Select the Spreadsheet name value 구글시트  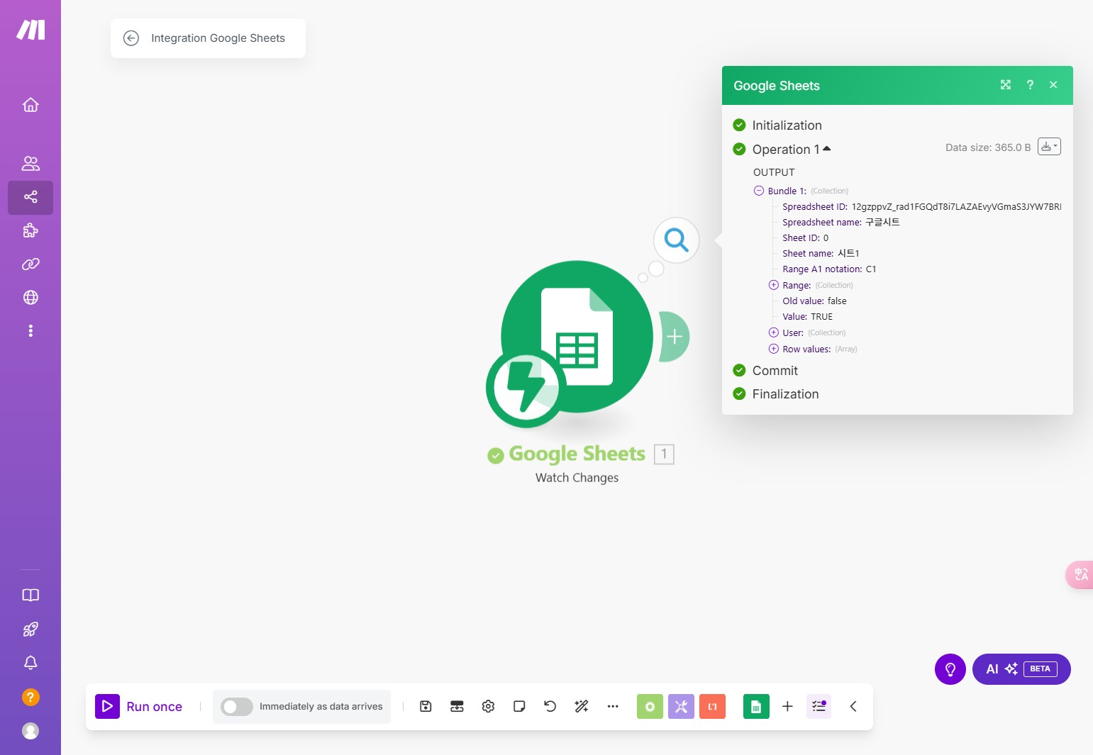coord(882,223)
